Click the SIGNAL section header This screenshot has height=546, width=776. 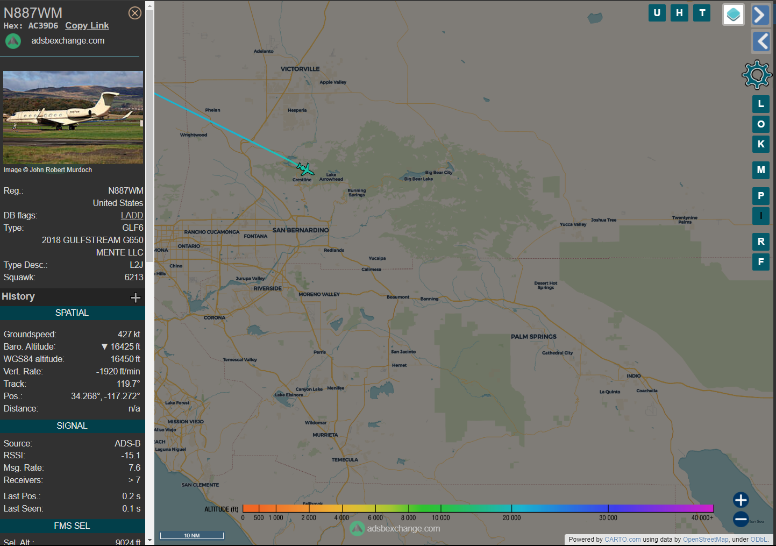point(72,426)
